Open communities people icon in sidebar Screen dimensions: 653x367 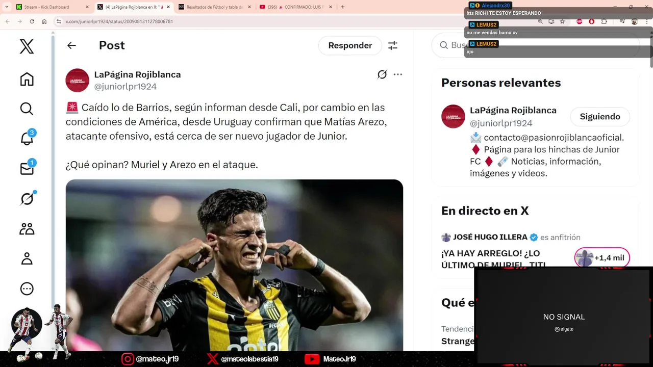click(x=27, y=229)
